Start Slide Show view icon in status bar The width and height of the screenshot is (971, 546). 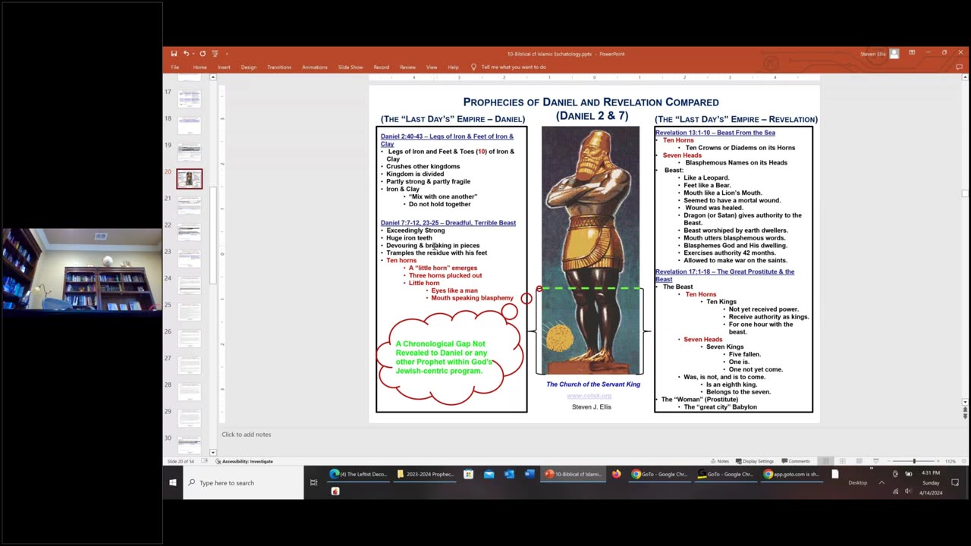click(875, 461)
